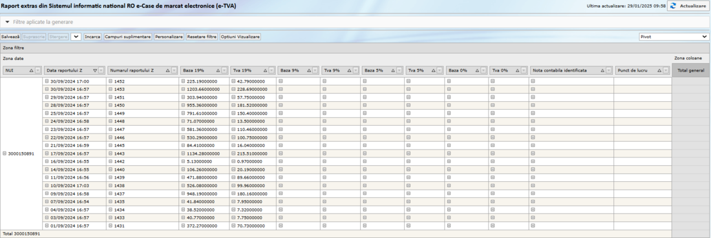
Task: Open the Personalizare options
Action: pos(169,37)
